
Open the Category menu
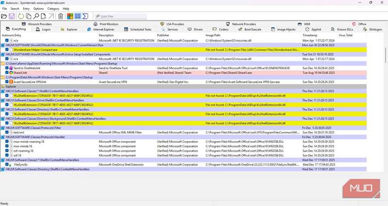click(53, 9)
